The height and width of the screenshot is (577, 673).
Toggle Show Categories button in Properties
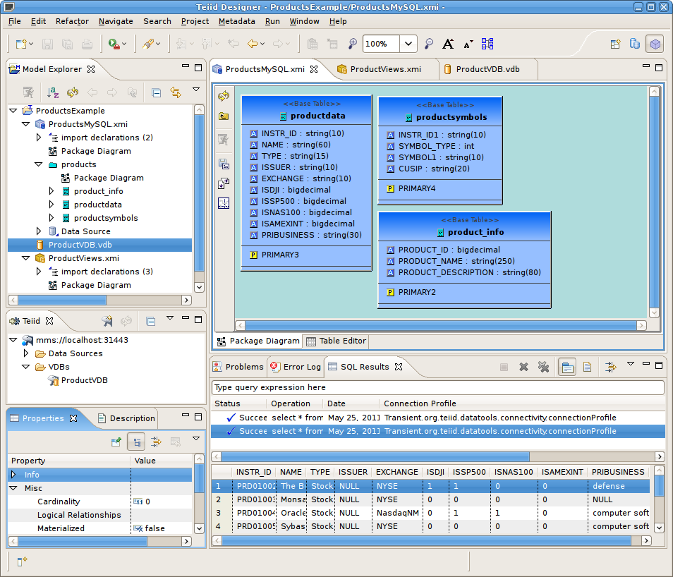[x=136, y=442]
